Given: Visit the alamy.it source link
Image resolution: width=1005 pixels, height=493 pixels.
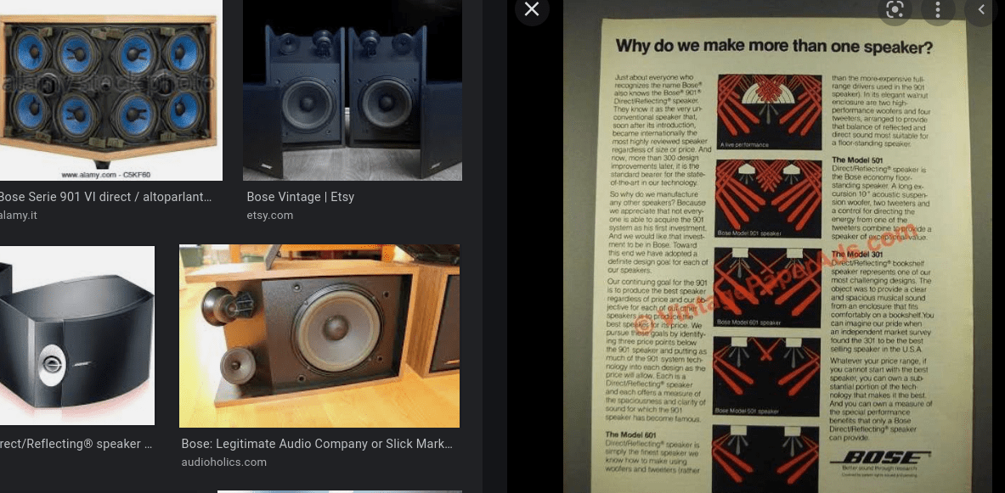Looking at the screenshot, I should 19,216.
